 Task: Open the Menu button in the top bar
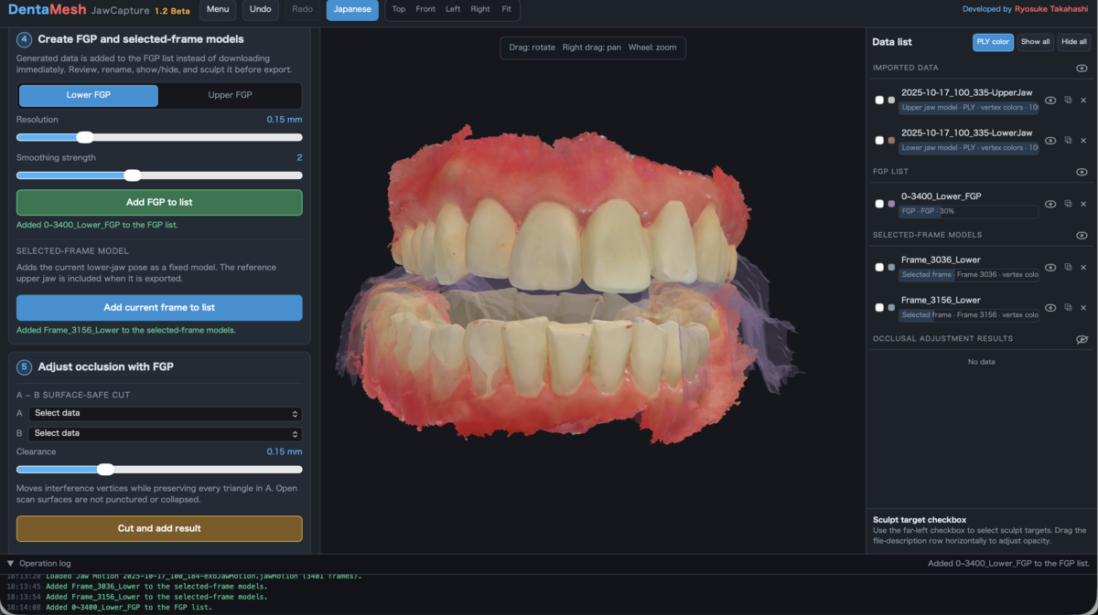click(x=218, y=10)
